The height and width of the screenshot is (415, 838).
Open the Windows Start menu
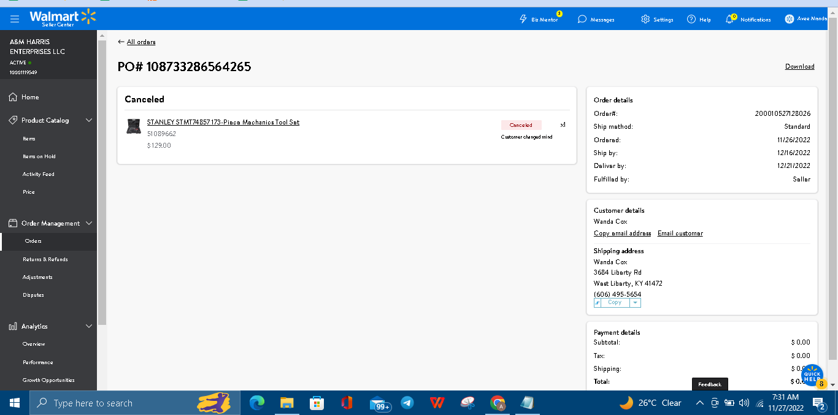pyautogui.click(x=15, y=403)
